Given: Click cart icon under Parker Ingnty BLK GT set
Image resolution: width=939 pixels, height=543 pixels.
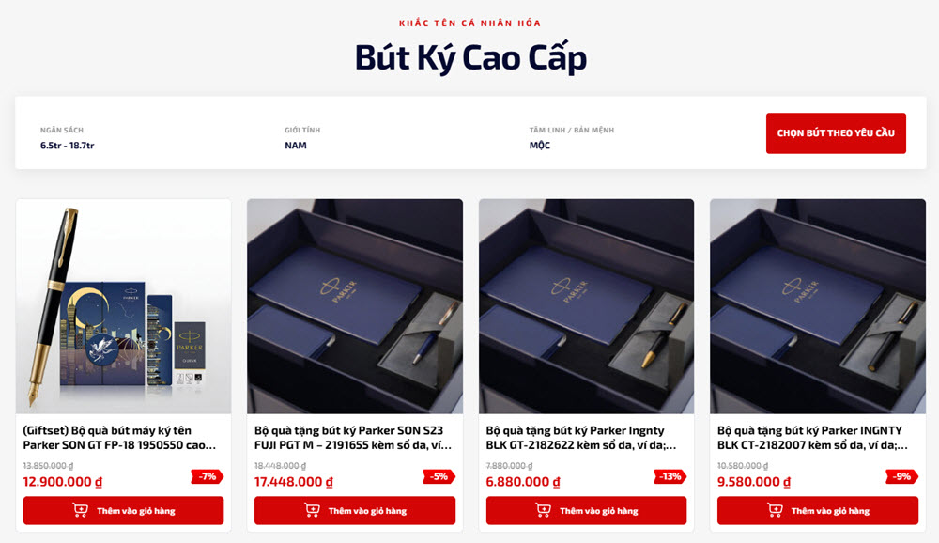Looking at the screenshot, I should point(543,510).
